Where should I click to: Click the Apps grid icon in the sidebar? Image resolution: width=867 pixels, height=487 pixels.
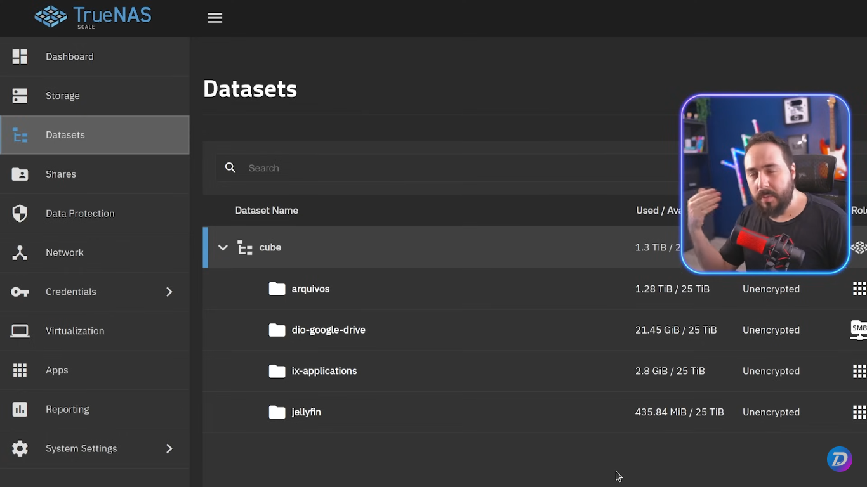tap(20, 370)
